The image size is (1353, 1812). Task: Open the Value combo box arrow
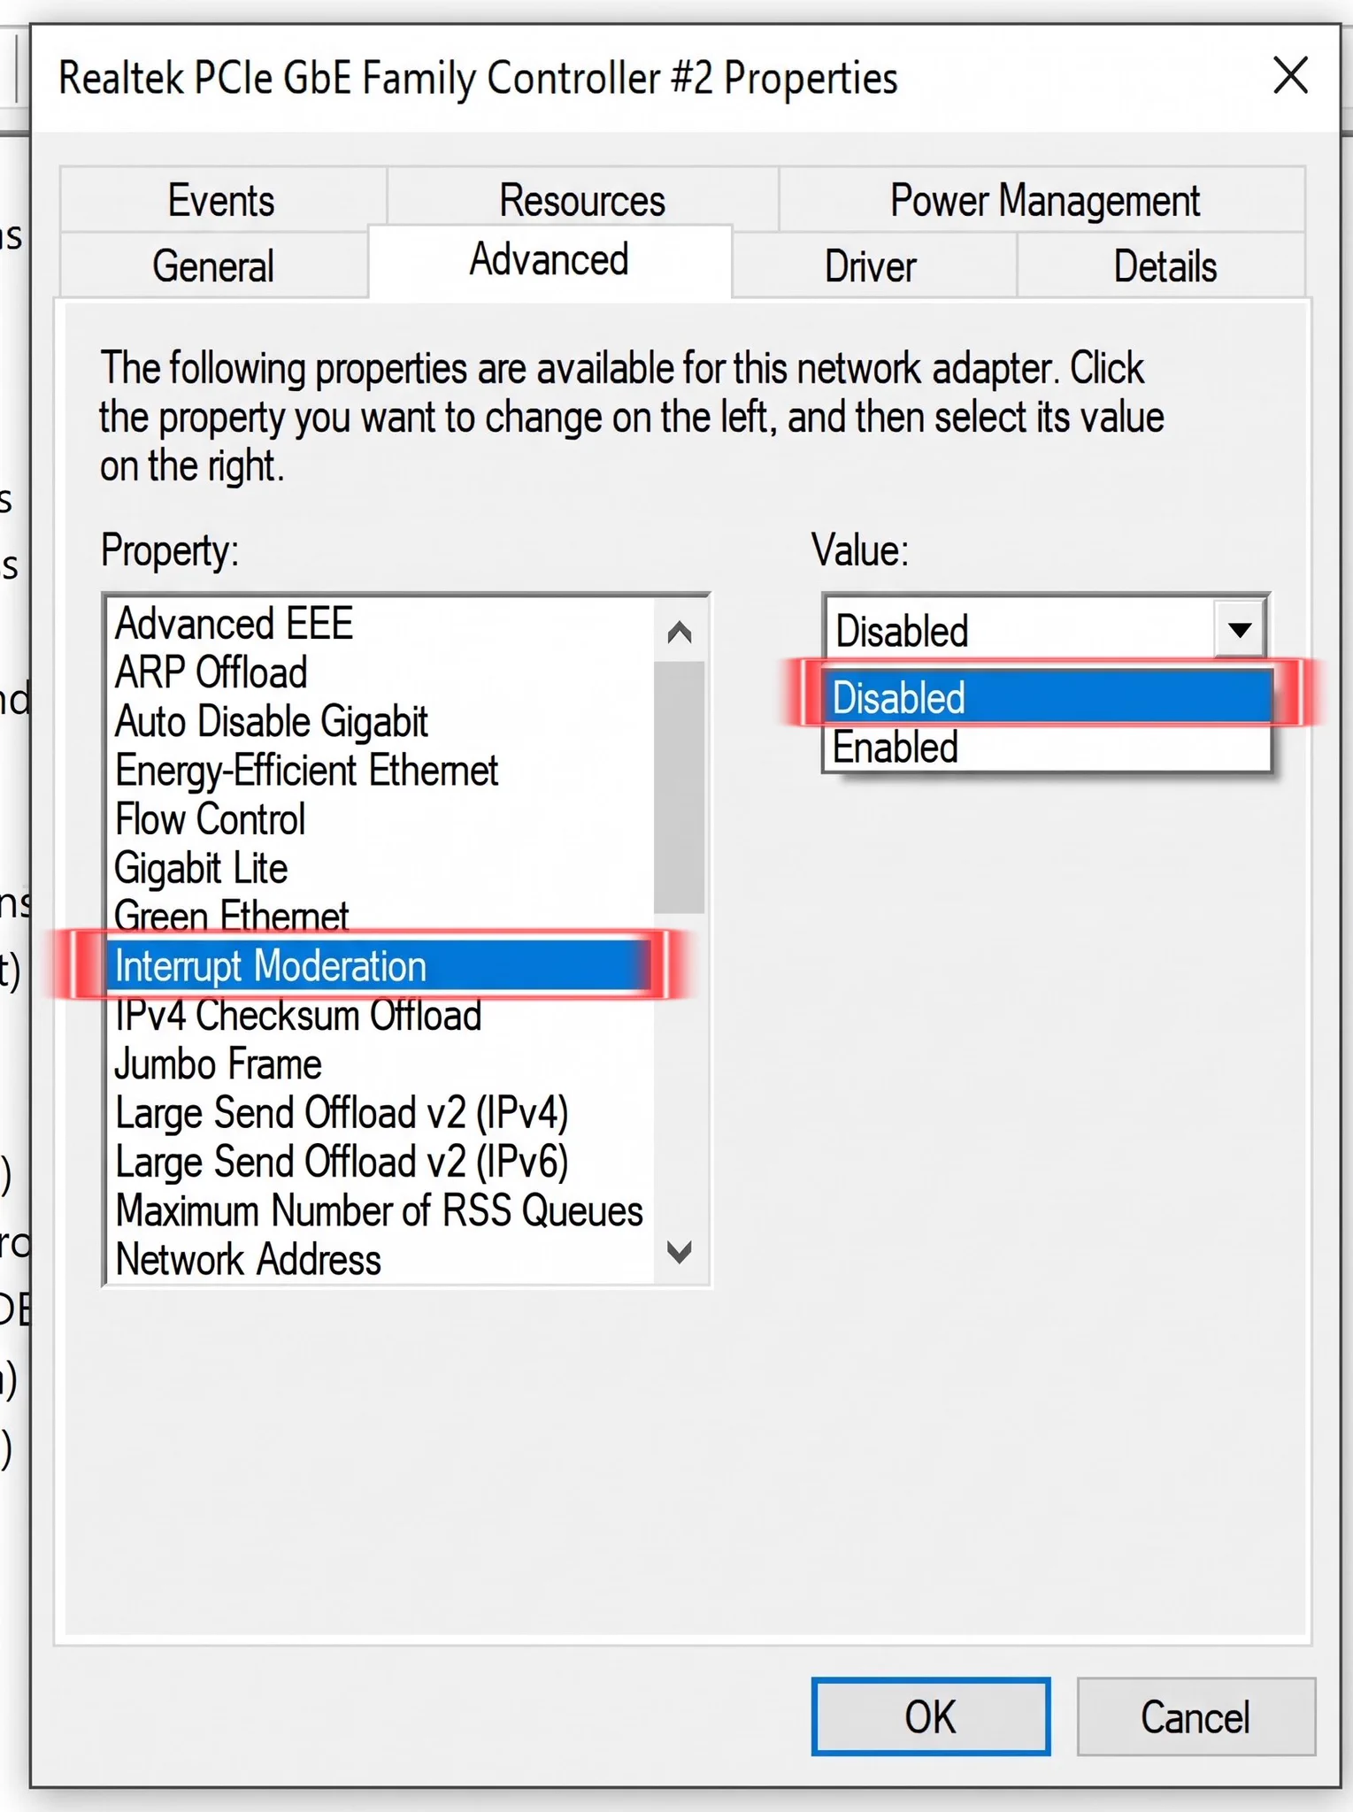[1240, 630]
